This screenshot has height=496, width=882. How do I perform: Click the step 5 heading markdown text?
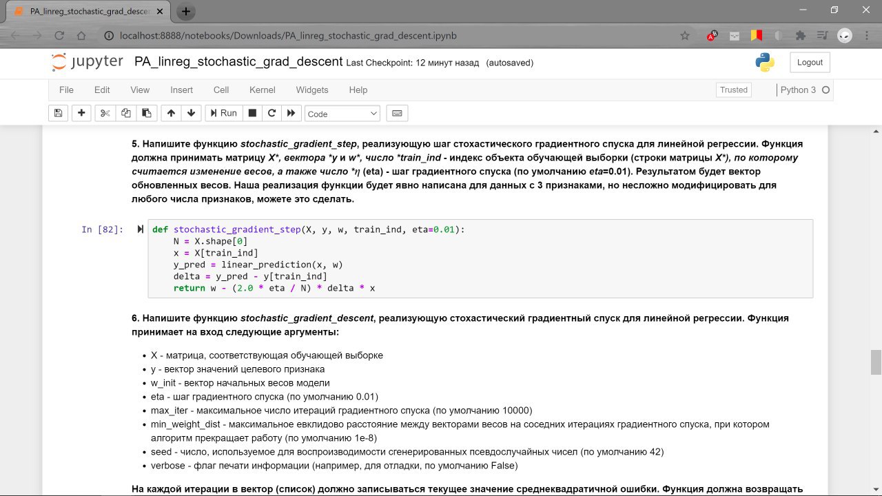[467, 172]
